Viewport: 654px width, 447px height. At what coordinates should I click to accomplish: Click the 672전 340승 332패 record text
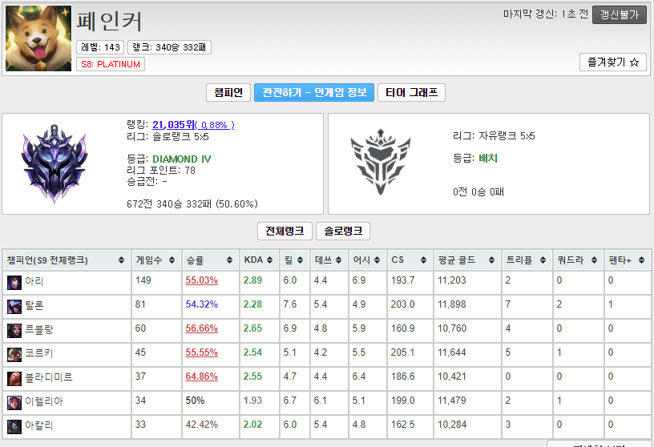click(192, 204)
